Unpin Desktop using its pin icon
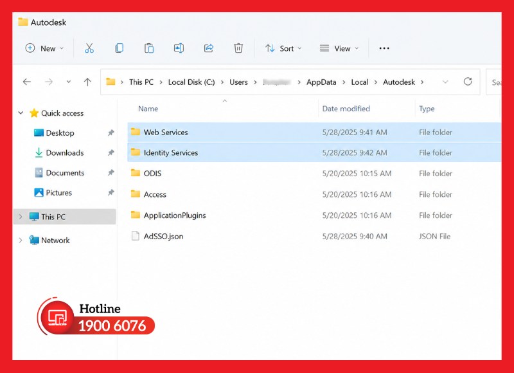The height and width of the screenshot is (373, 514). [x=111, y=132]
